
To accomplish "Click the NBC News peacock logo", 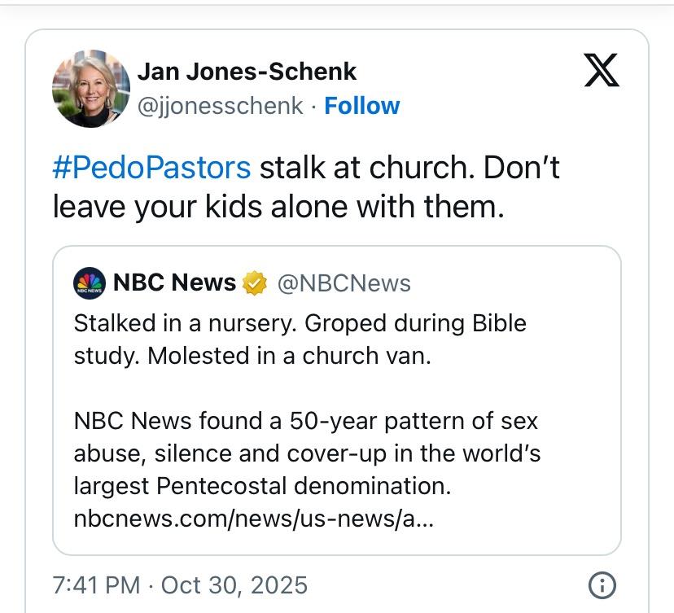I will point(90,283).
